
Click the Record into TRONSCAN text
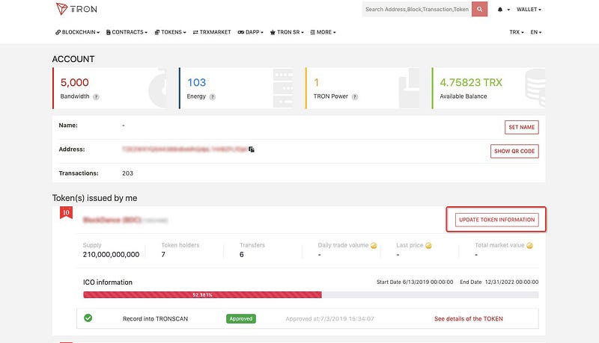pos(155,319)
